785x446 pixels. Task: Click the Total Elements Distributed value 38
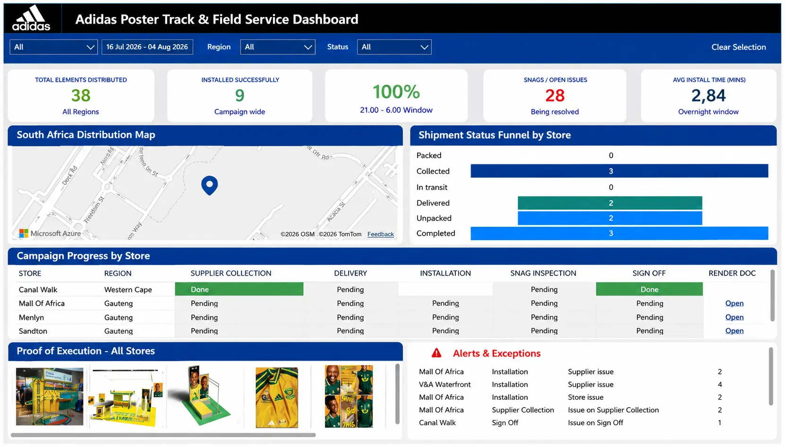point(81,96)
